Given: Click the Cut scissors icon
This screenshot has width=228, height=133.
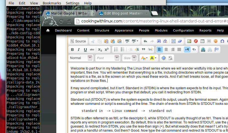Looking at the screenshot, I should pos(93,41).
